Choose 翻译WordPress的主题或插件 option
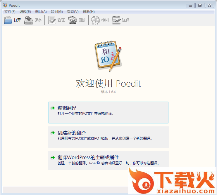Image resolution: width=217 pixels, height=195 pixels. (108, 161)
